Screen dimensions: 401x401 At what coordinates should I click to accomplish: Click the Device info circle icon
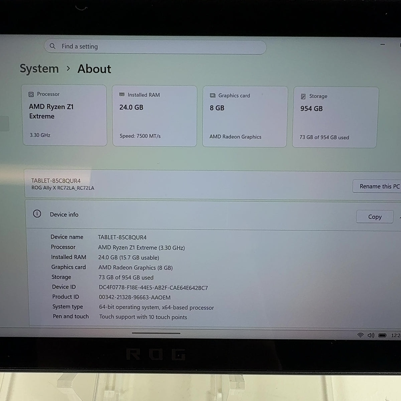(37, 214)
